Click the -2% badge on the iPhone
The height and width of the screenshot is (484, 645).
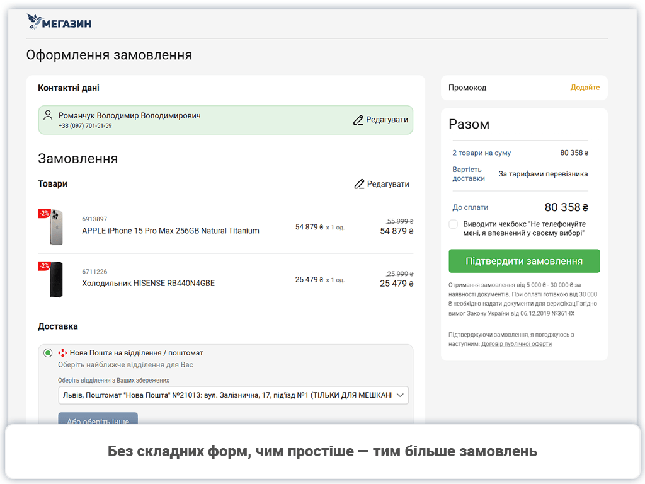pyautogui.click(x=44, y=213)
